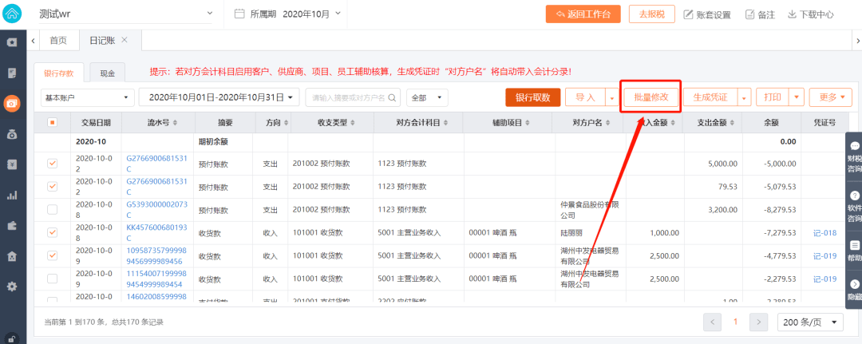This screenshot has height=344, width=862.
Task: Open 下载中心 download center
Action: [x=810, y=15]
